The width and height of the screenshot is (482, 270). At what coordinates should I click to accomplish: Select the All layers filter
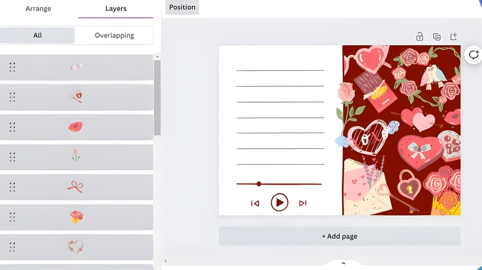tap(38, 35)
